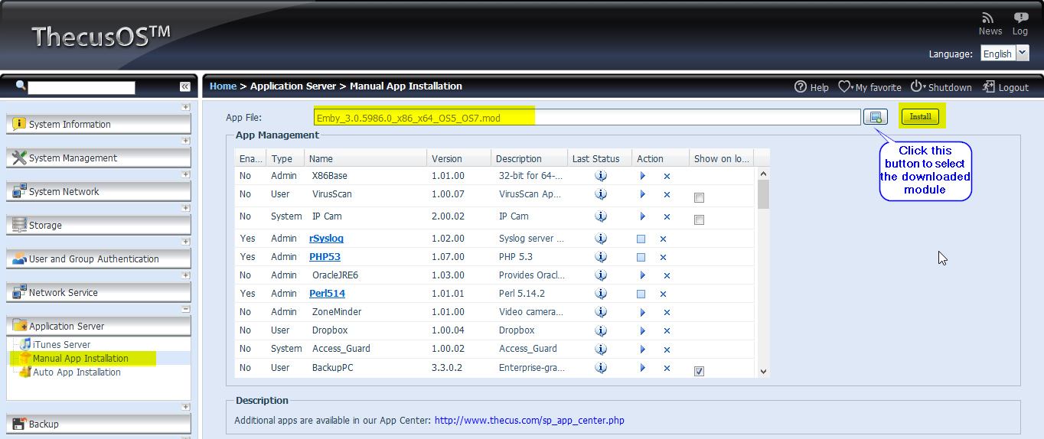Viewport: 1044px width, 439px height.
Task: Start the IP Cam app with play arrow
Action: coord(642,216)
